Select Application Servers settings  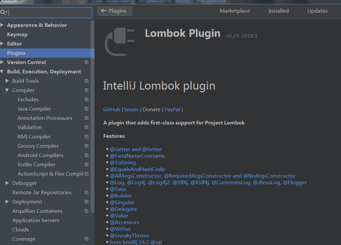click(x=36, y=220)
